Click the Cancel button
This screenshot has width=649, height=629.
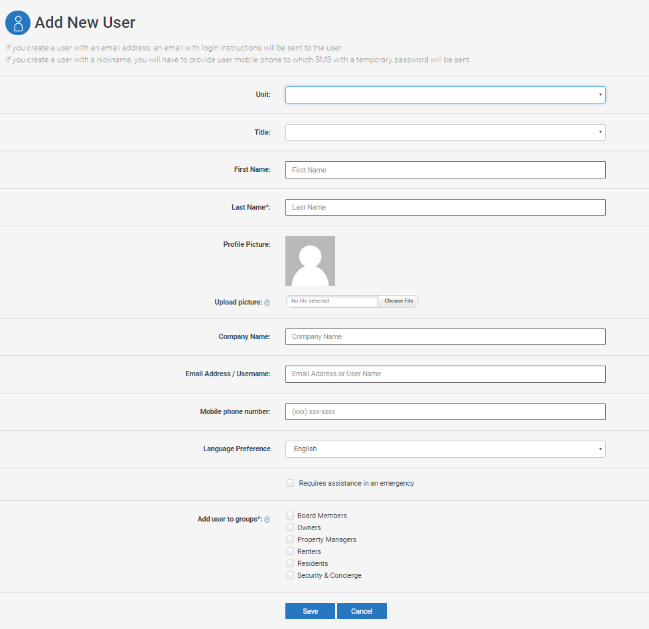pos(362,611)
